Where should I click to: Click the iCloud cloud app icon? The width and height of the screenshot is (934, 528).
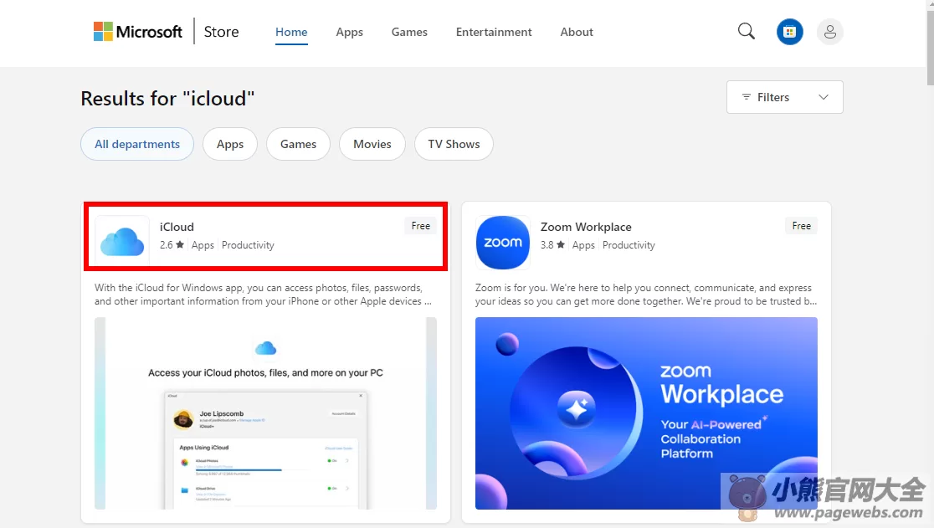[122, 242]
